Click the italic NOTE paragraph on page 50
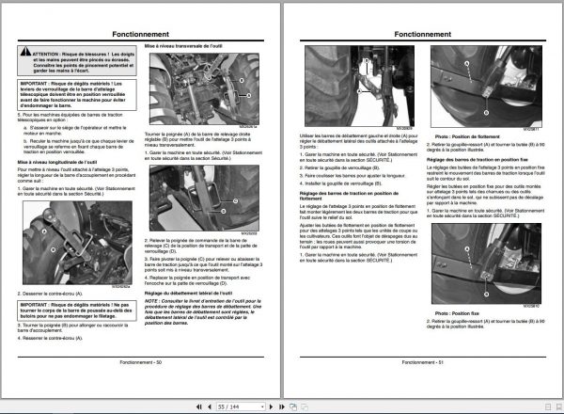Image resolution: width=564 pixels, height=414 pixels. coord(203,311)
